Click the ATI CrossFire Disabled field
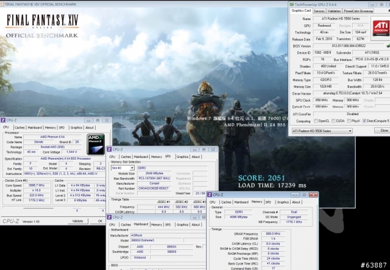 (351, 114)
